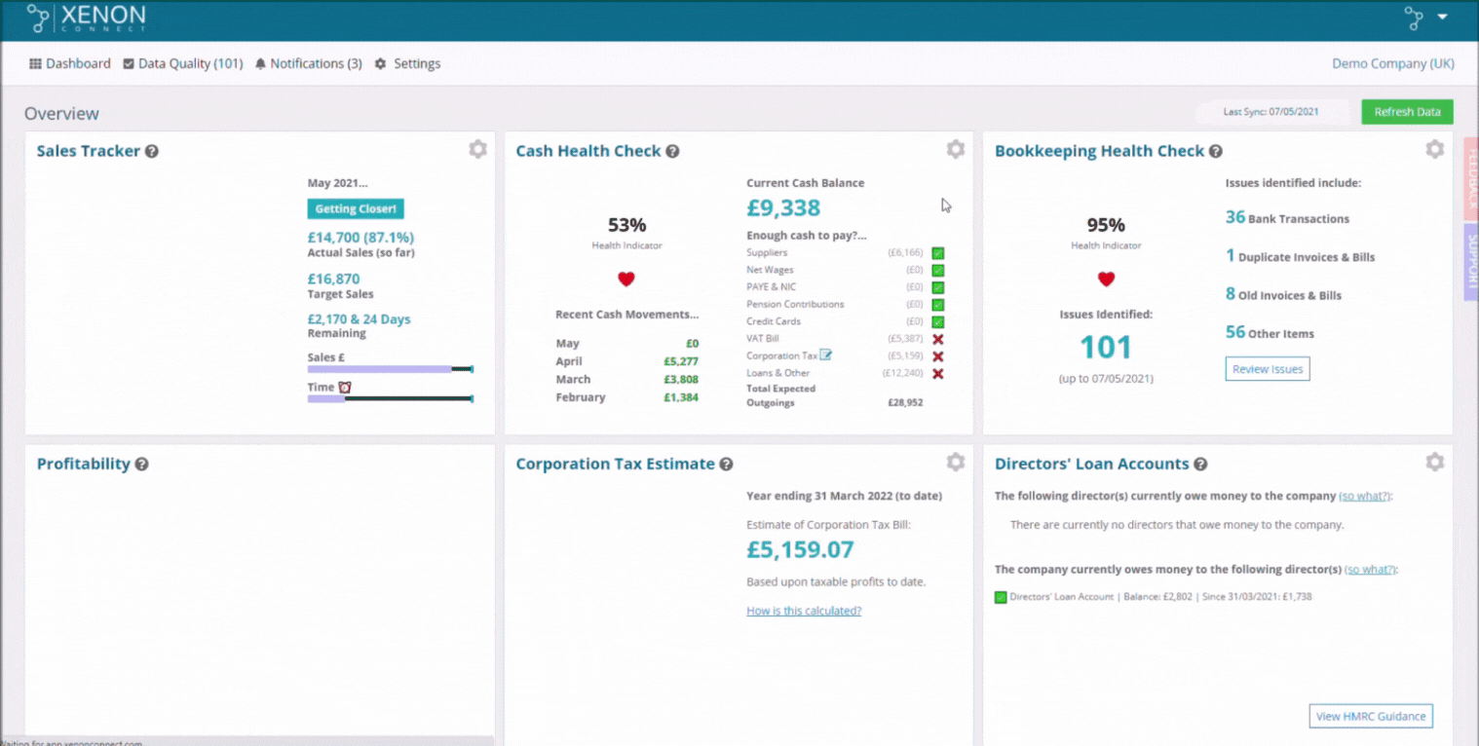Click the Net Wages green check box
Viewport: 1479px width, 746px height.
[x=938, y=271]
